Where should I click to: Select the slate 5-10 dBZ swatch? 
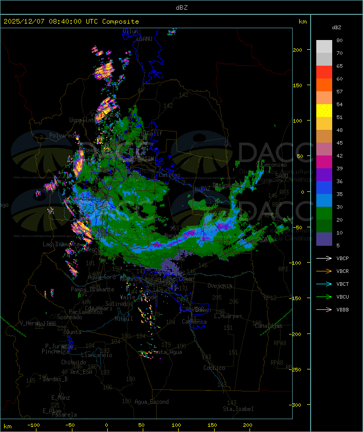coord(324,239)
